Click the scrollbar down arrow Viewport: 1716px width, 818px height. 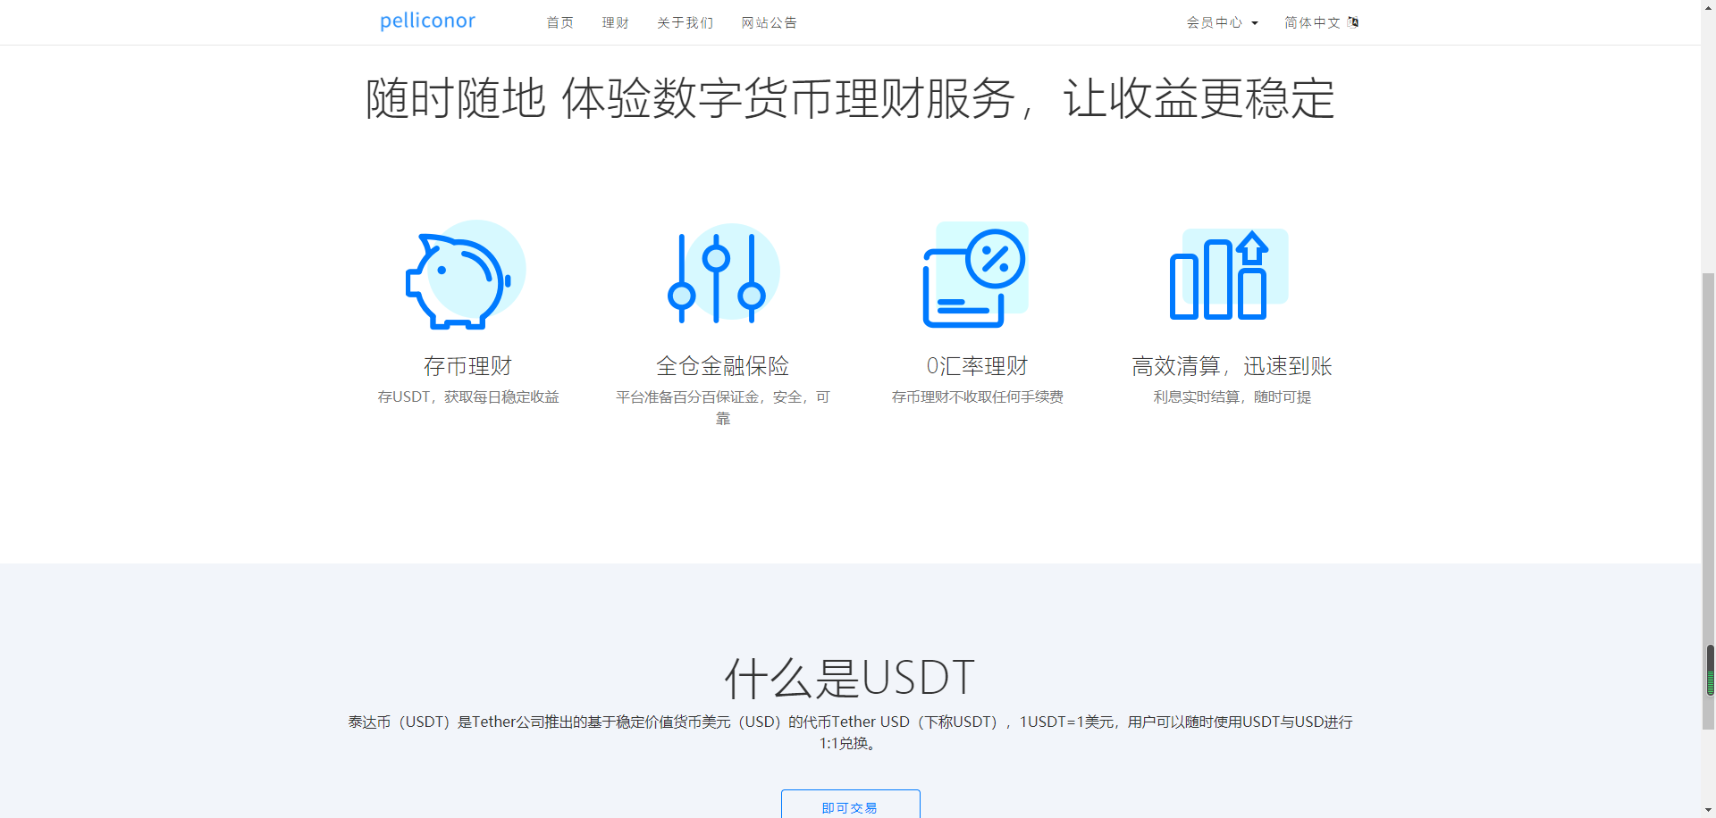coord(1709,811)
